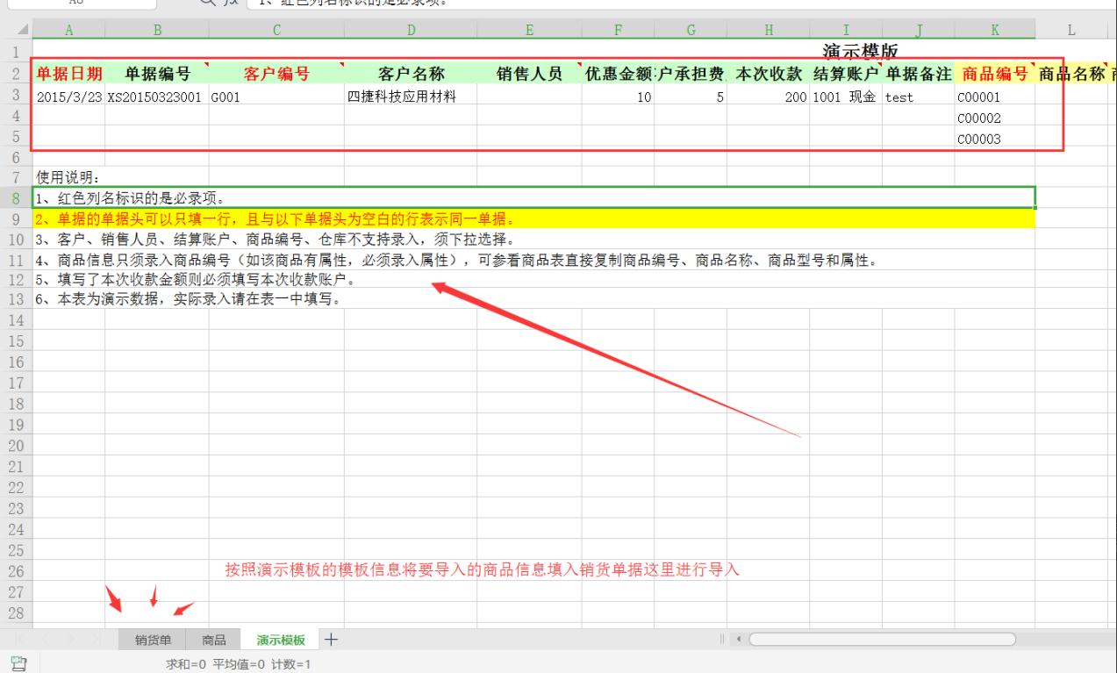Add a new sheet with the plus icon
The width and height of the screenshot is (1117, 673).
point(331,640)
